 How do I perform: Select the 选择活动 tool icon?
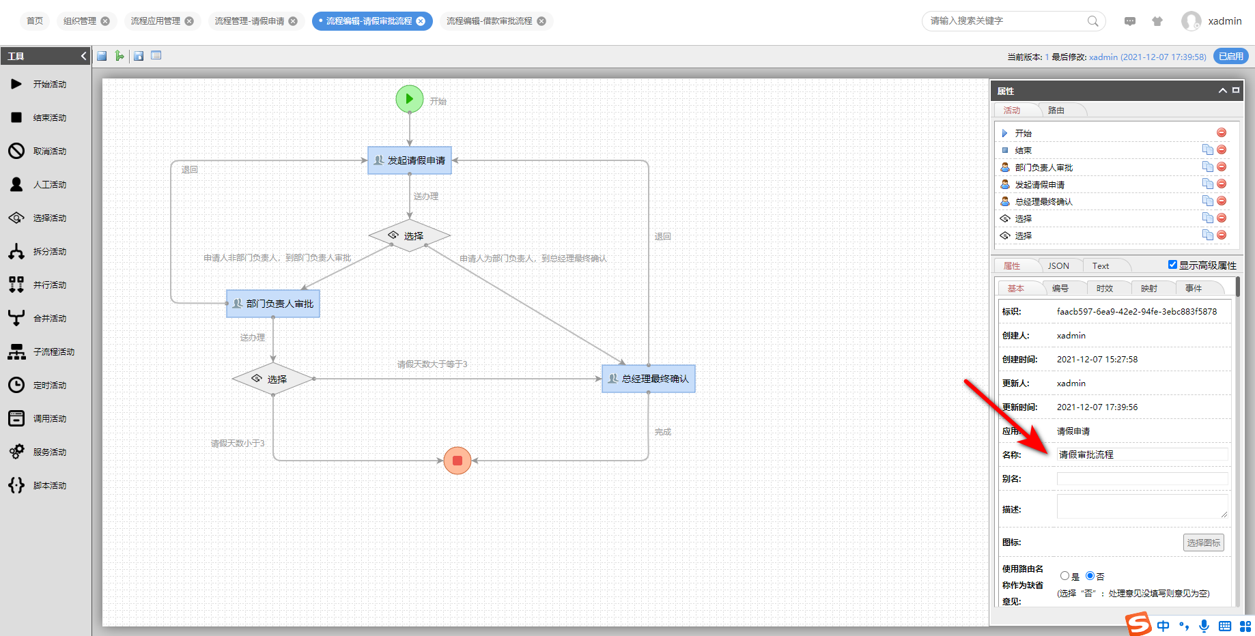click(x=16, y=218)
